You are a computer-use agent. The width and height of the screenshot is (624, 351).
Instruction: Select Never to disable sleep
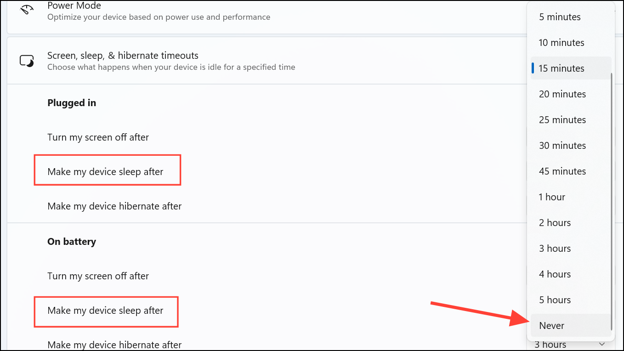(571, 326)
